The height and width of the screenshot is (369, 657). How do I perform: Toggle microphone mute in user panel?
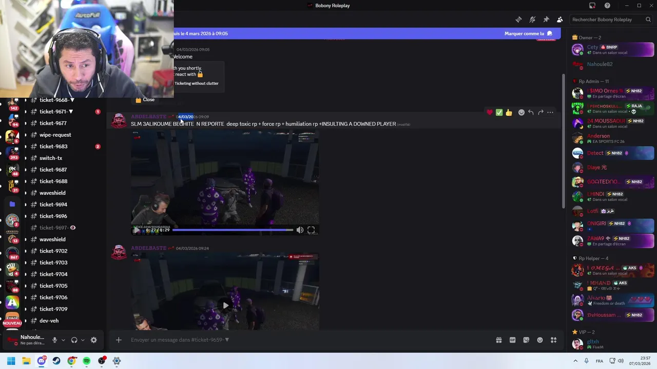coord(54,340)
